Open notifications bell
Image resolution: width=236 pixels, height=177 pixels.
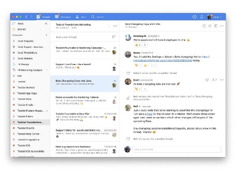(202, 17)
